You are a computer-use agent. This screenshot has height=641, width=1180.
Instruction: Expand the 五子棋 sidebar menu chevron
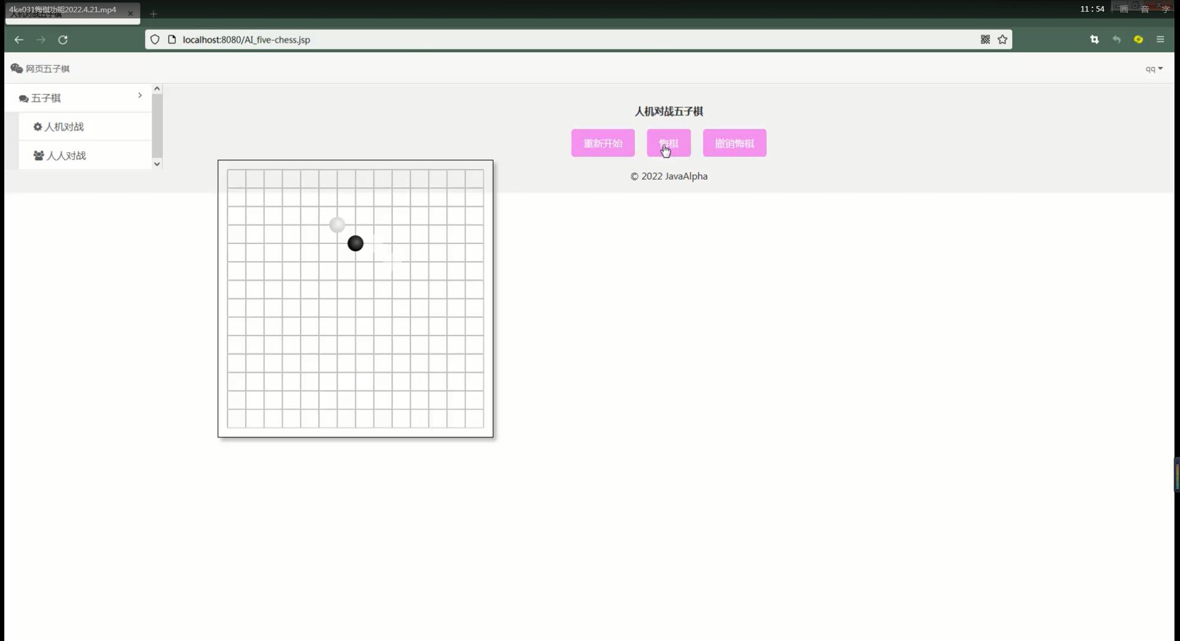click(140, 95)
